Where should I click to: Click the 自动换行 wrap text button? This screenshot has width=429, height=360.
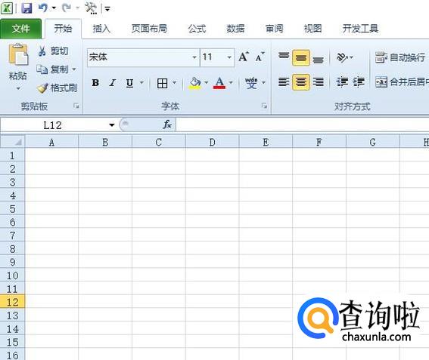pyautogui.click(x=400, y=57)
